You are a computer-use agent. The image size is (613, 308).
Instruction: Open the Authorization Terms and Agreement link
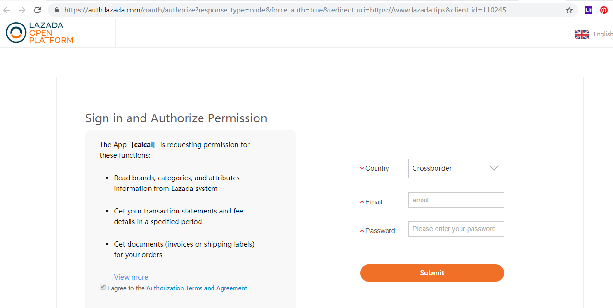coord(197,288)
